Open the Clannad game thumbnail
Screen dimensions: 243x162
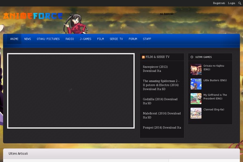pos(196,113)
